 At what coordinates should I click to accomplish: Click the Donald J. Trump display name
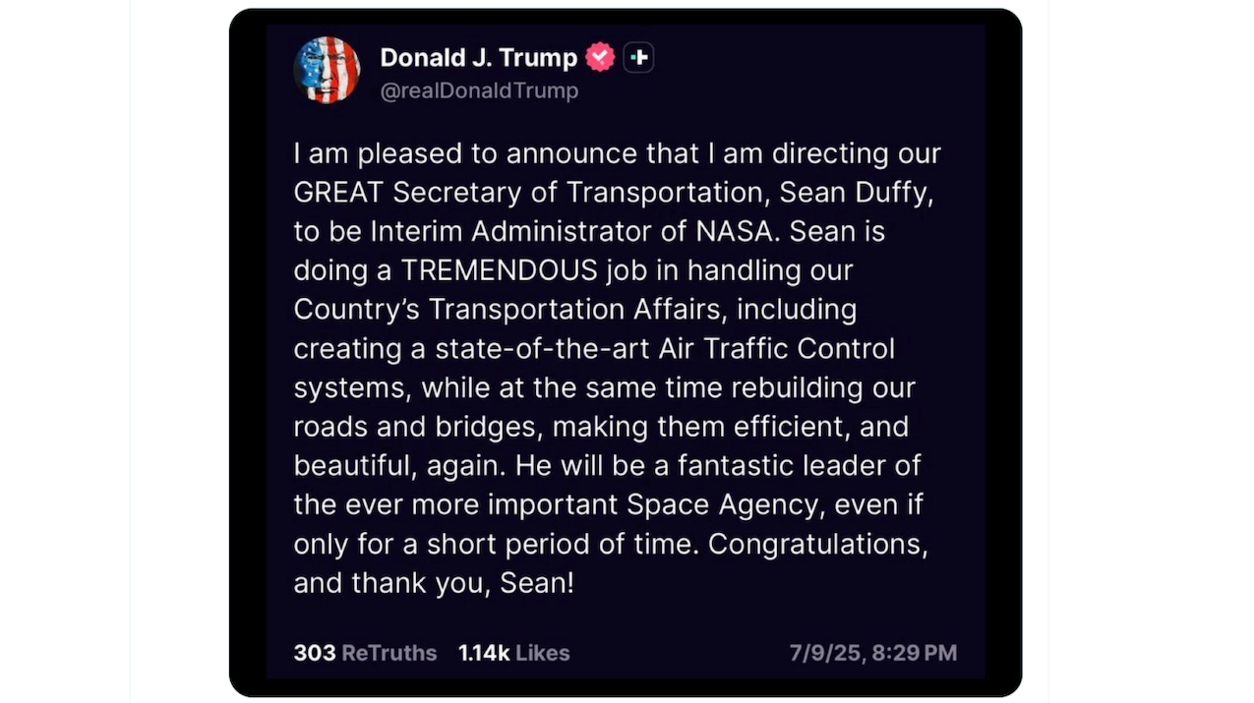click(x=478, y=57)
